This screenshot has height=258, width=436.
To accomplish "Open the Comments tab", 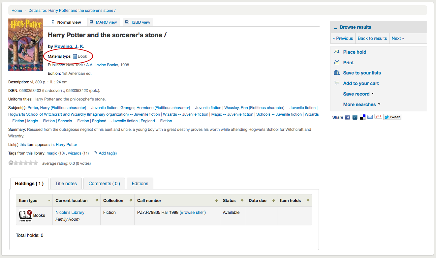I will tap(104, 184).
